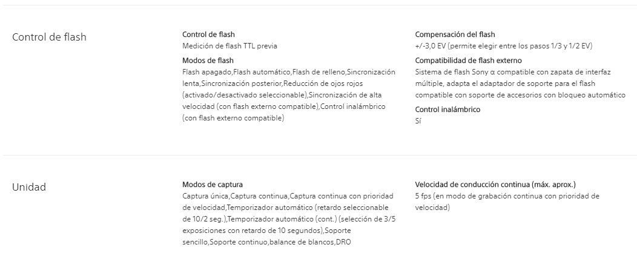Screen dimensions: 637x259
Task: Click the 'Control de flash' bold spec label
Action: [208, 34]
